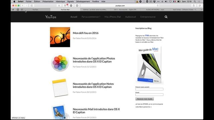Switch to the Valence tab
The width and height of the screenshot is (214, 120).
click(x=95, y=10)
